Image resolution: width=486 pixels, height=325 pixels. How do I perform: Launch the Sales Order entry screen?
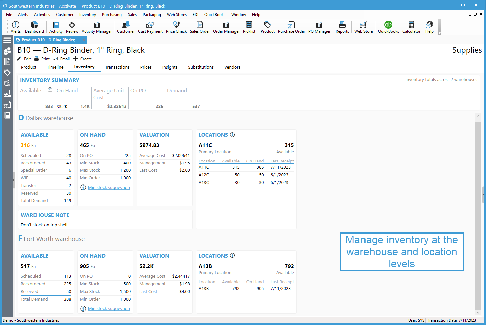click(x=200, y=27)
